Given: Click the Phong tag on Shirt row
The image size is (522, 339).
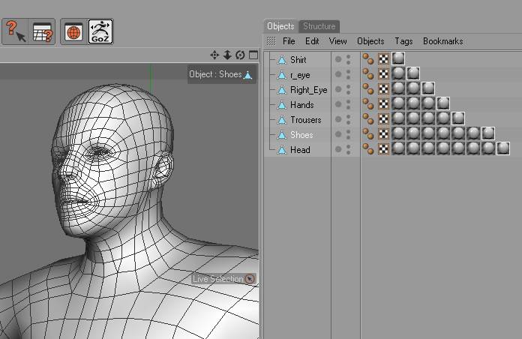Looking at the screenshot, I should coord(368,59).
